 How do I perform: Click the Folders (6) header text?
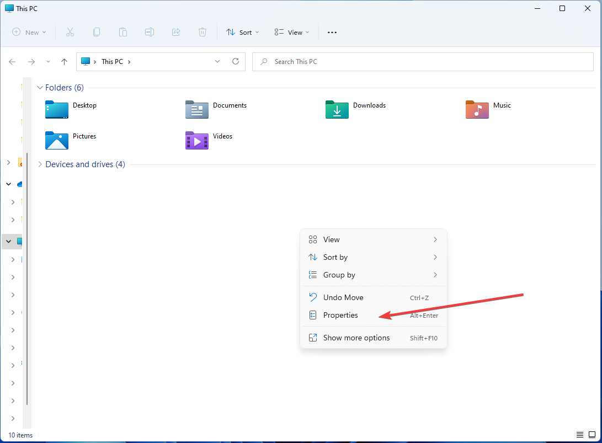coord(65,88)
